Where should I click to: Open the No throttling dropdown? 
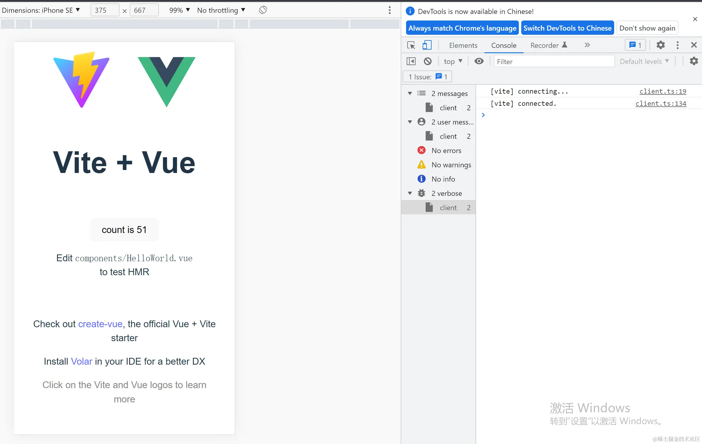221,10
